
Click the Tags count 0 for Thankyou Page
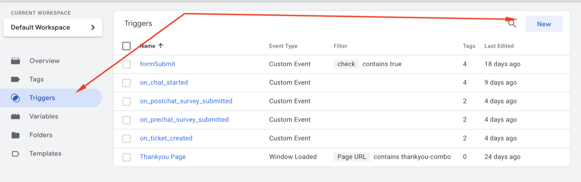[465, 157]
